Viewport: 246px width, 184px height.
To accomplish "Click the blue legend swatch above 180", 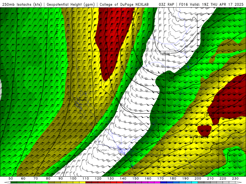I will click(176, 182).
